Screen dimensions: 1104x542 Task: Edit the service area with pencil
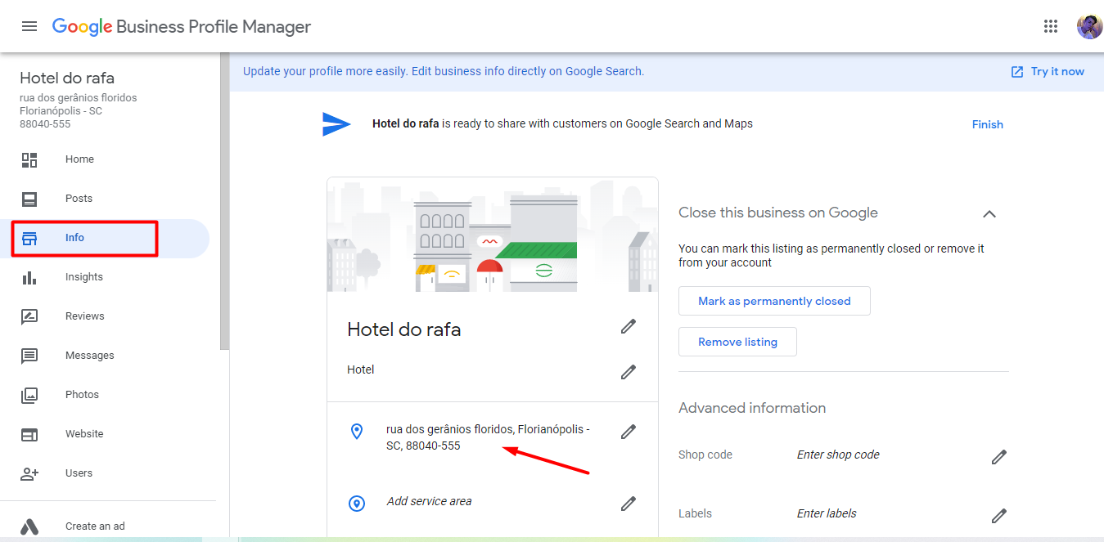tap(629, 504)
